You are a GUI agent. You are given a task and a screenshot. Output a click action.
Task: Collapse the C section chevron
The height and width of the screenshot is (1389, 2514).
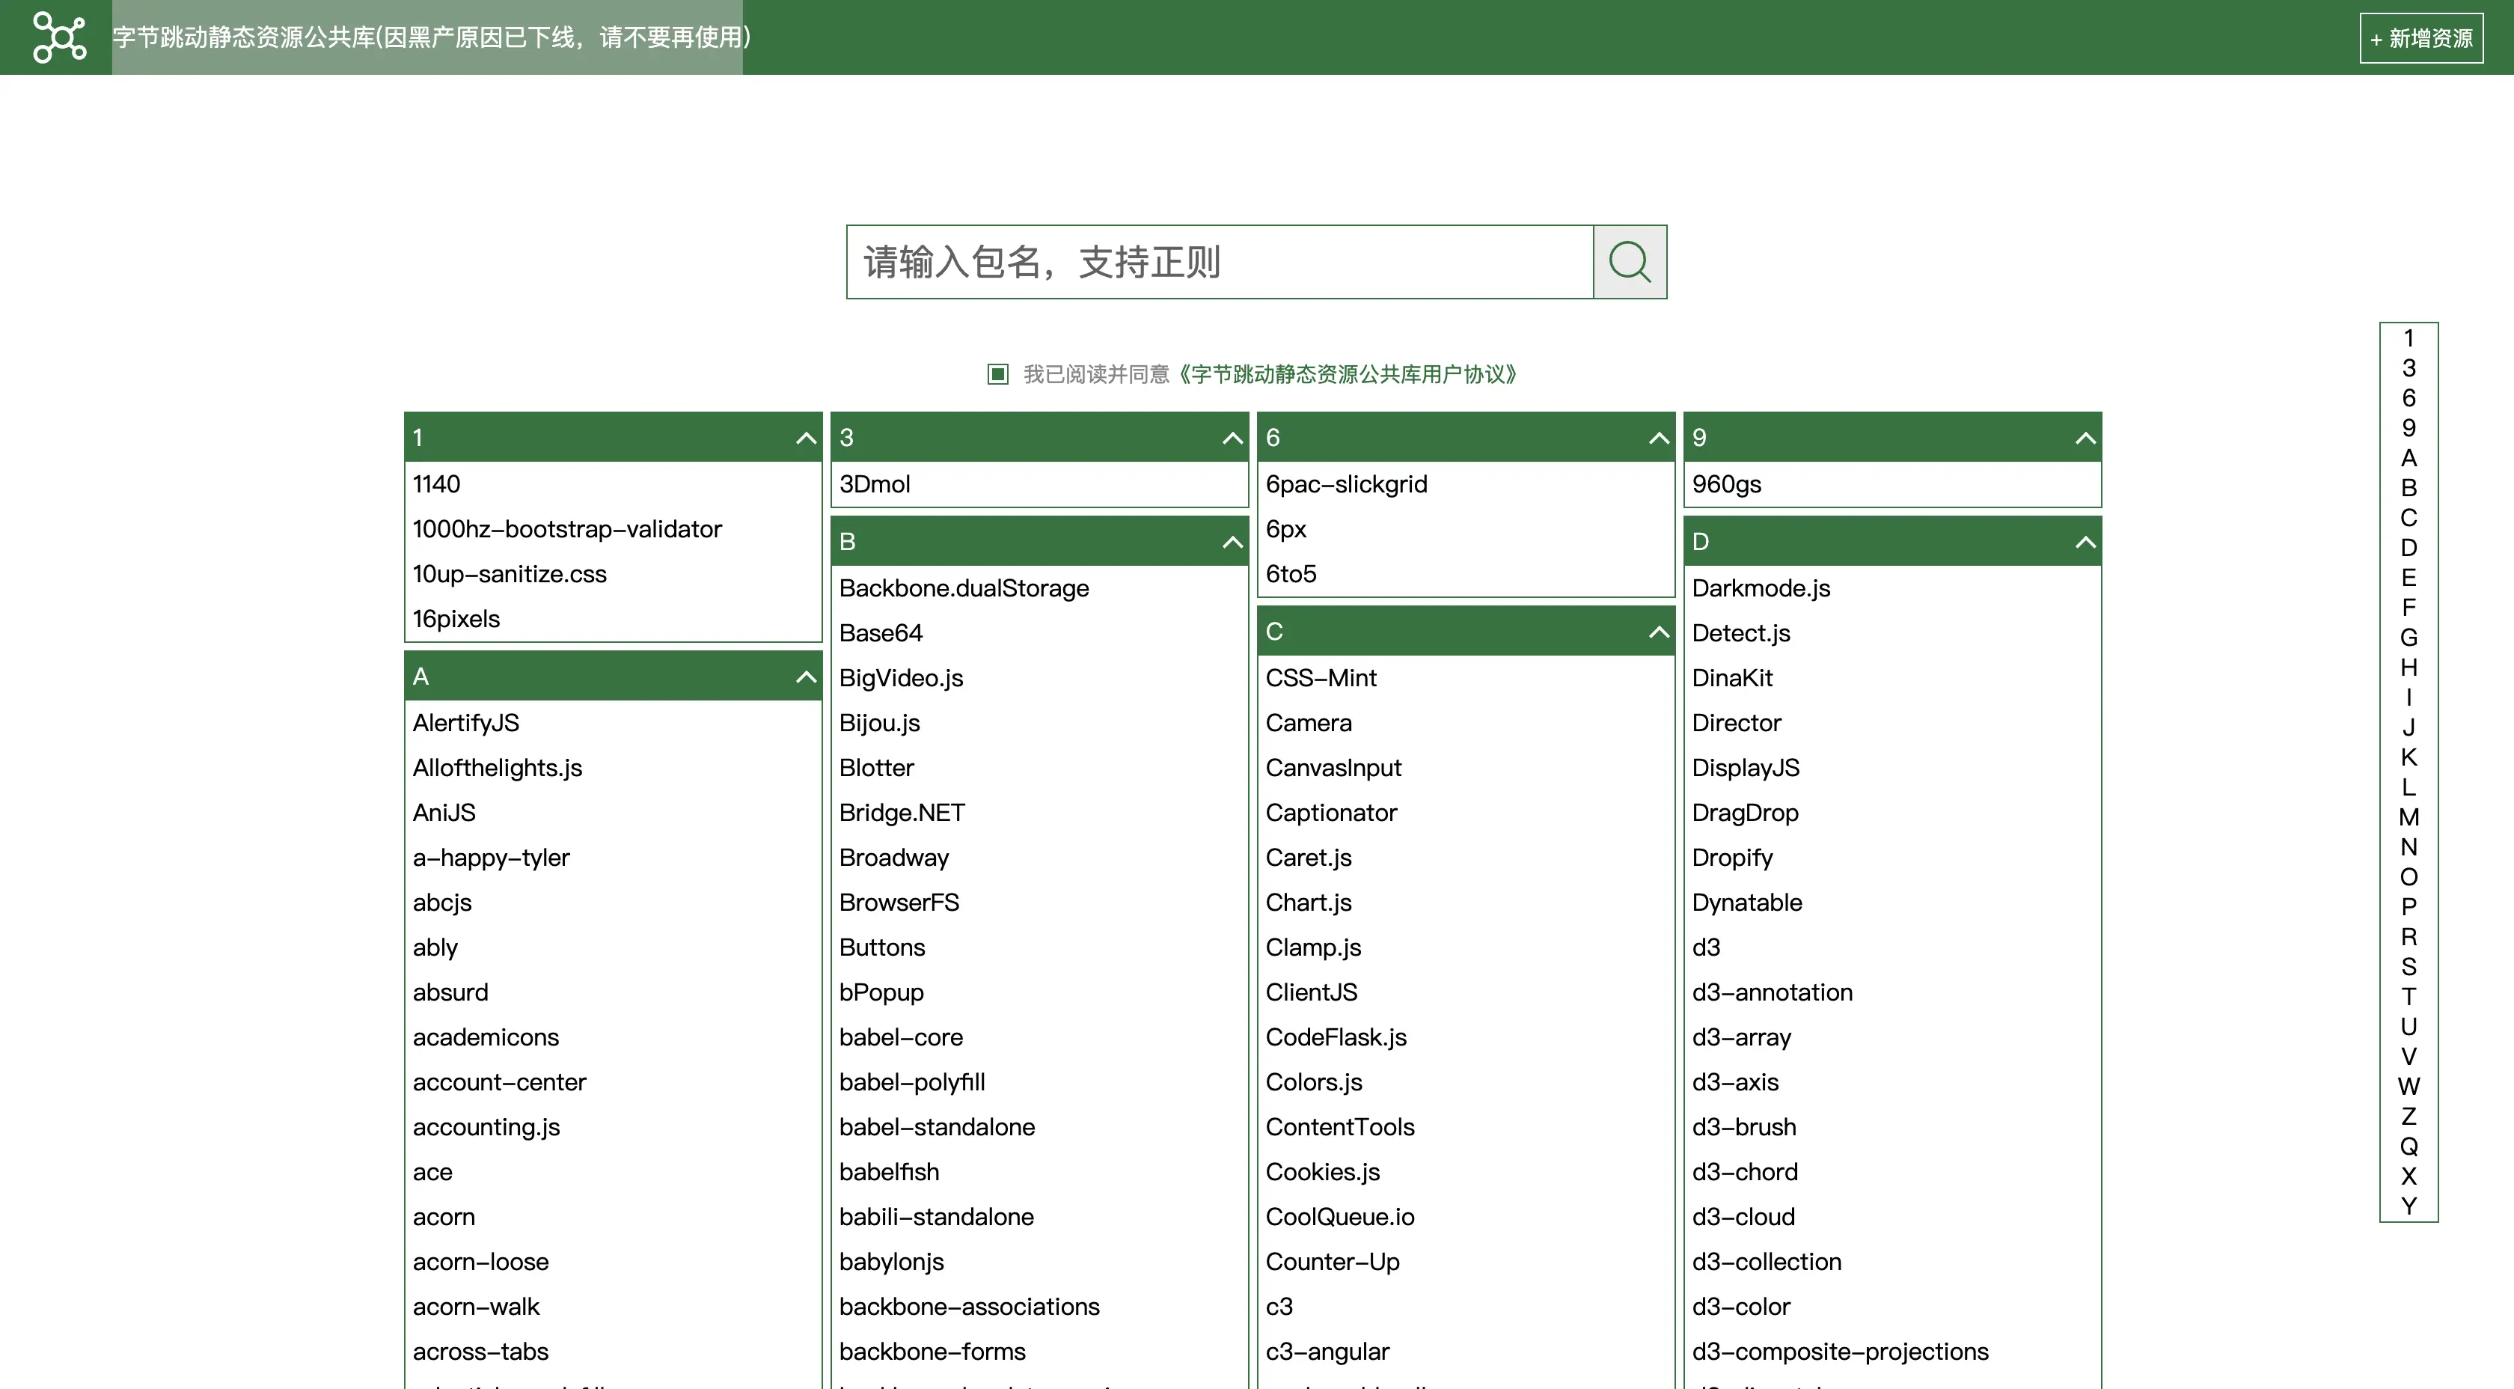(1658, 632)
